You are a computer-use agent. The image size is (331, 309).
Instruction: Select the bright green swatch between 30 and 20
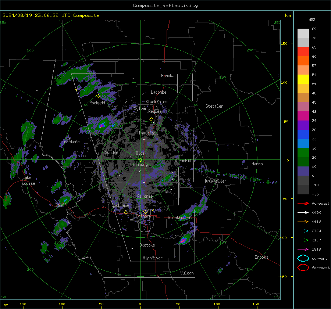pyautogui.click(x=303, y=153)
